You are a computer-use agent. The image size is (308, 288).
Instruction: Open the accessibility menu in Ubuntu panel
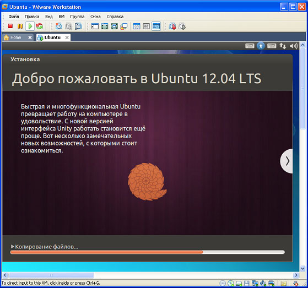click(261, 46)
